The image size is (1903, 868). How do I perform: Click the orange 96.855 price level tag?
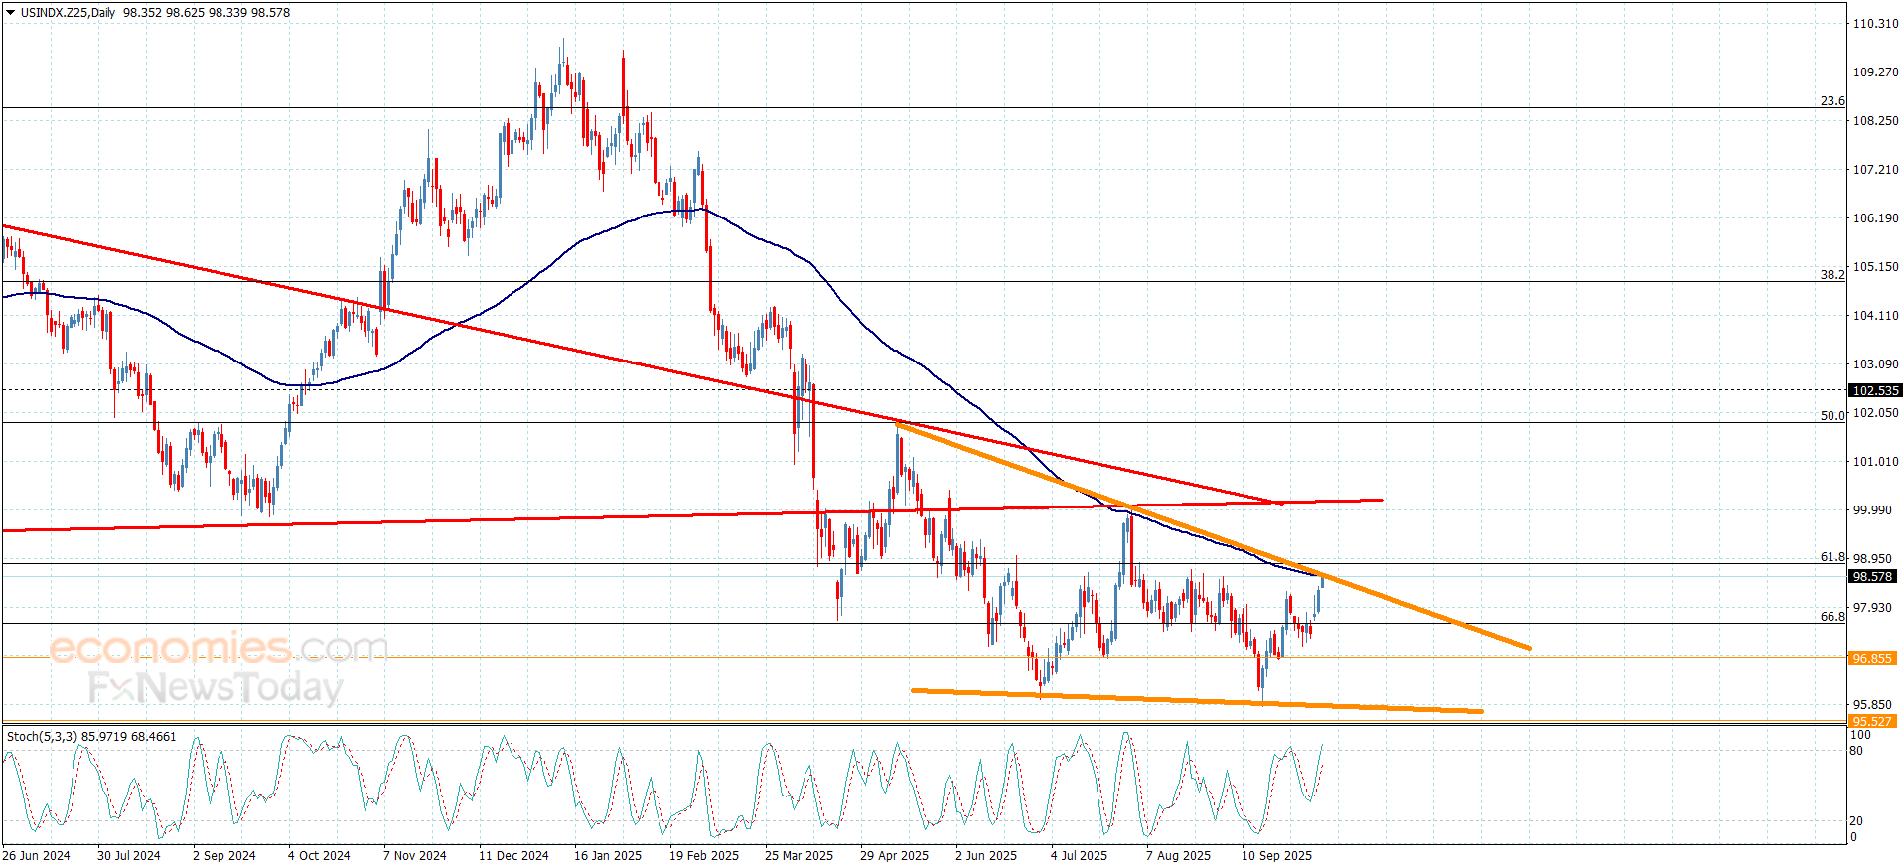[1872, 658]
